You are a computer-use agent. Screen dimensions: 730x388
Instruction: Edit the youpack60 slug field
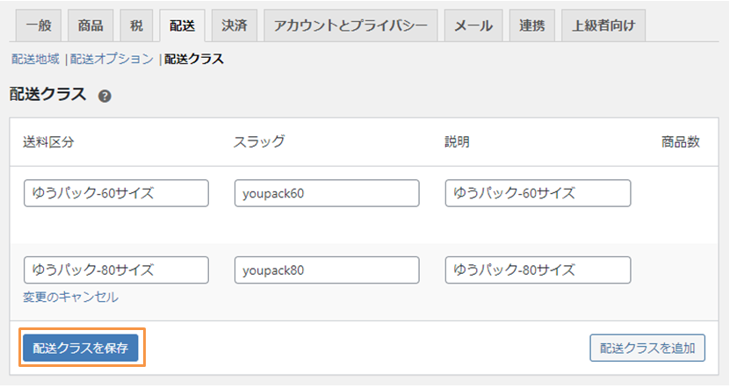(x=327, y=193)
